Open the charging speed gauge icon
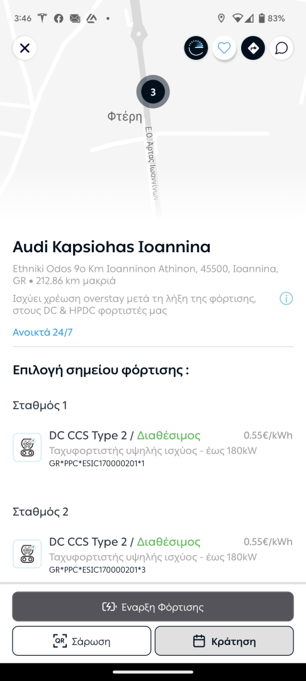306x681 pixels. click(x=196, y=48)
